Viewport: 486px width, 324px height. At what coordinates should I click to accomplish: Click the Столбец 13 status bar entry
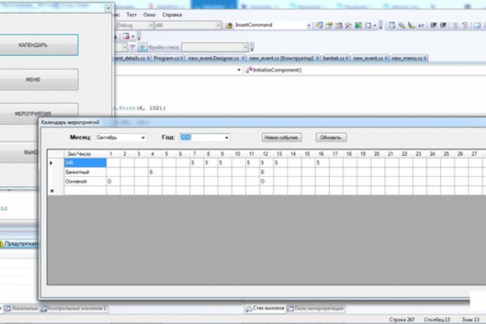(437, 320)
